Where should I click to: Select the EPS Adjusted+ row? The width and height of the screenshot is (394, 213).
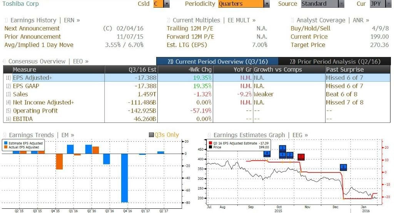point(197,78)
